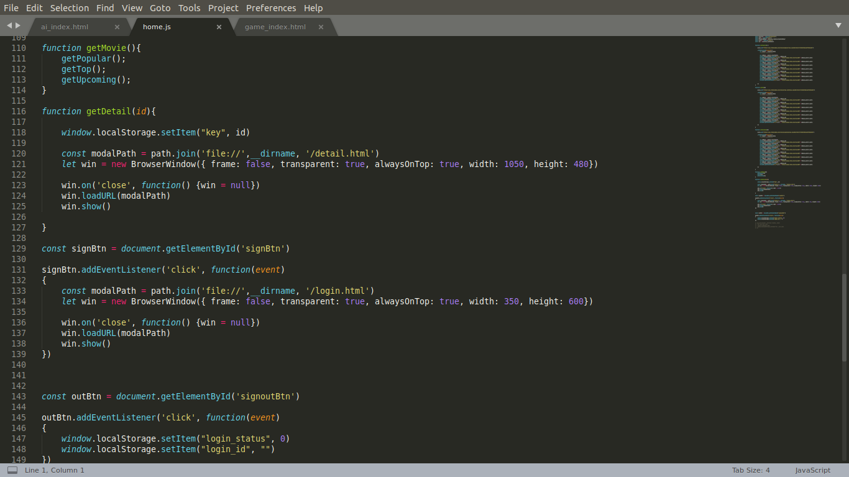Open the Edit menu

(34, 8)
